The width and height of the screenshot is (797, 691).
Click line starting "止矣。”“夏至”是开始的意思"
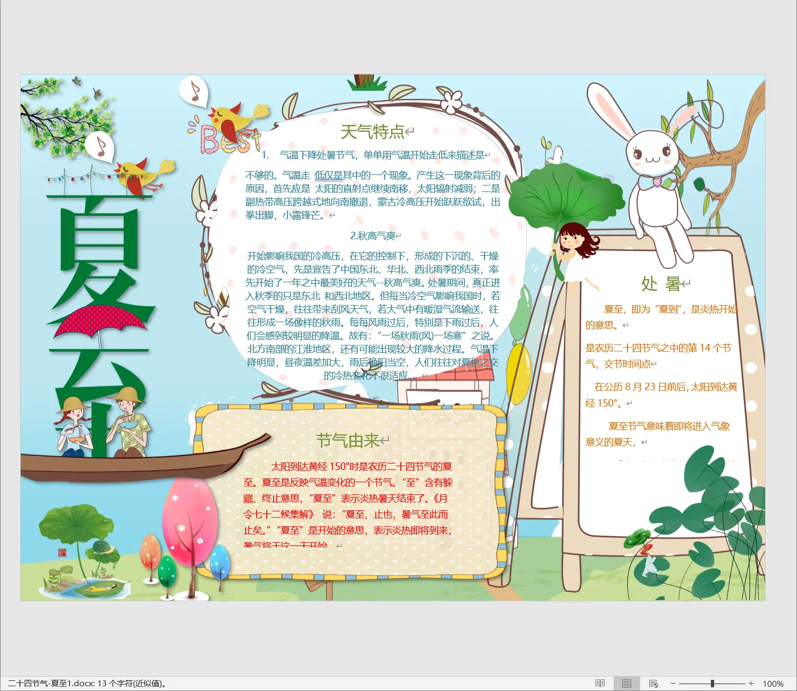[x=347, y=530]
